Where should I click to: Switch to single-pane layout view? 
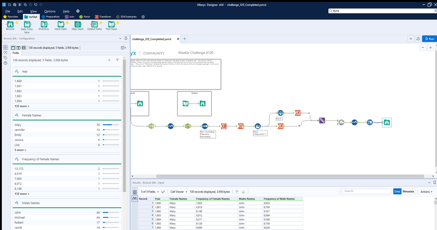(13, 48)
